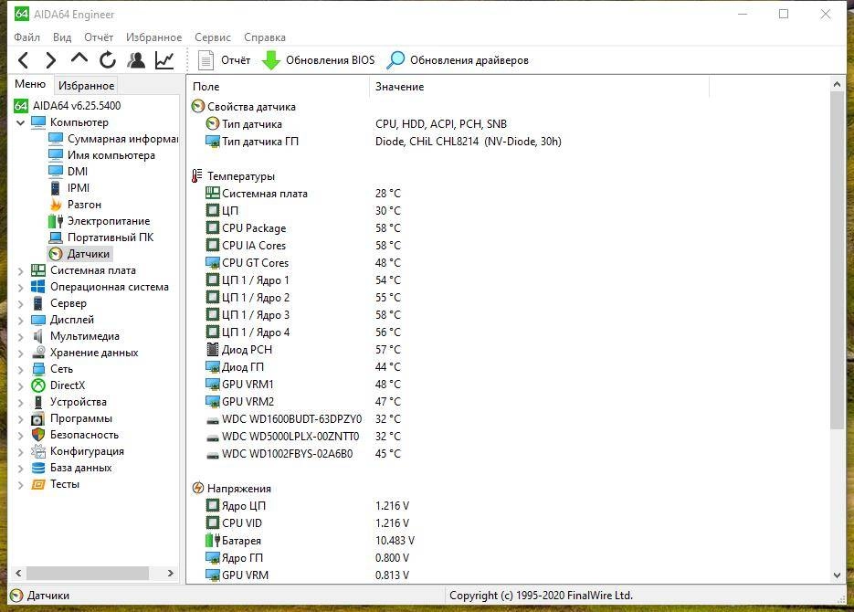Select Имя компьютера tree item
The height and width of the screenshot is (612, 854).
102,155
